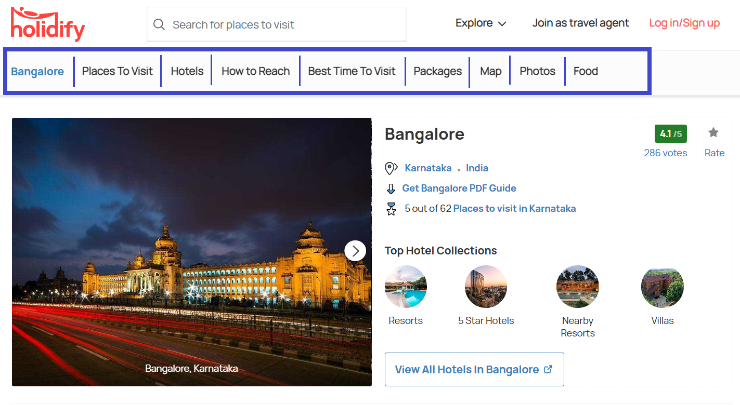Switch to the Hotels tab

(x=187, y=71)
